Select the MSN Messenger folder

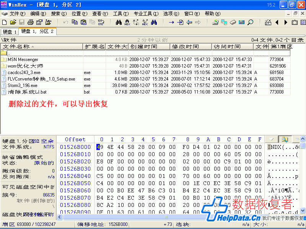point(146,60)
